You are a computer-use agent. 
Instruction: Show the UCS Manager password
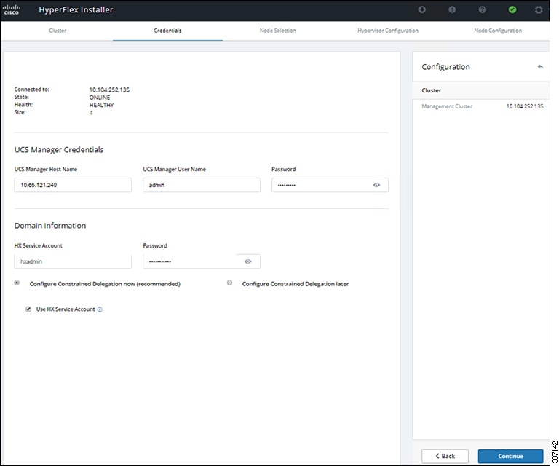tap(376, 185)
